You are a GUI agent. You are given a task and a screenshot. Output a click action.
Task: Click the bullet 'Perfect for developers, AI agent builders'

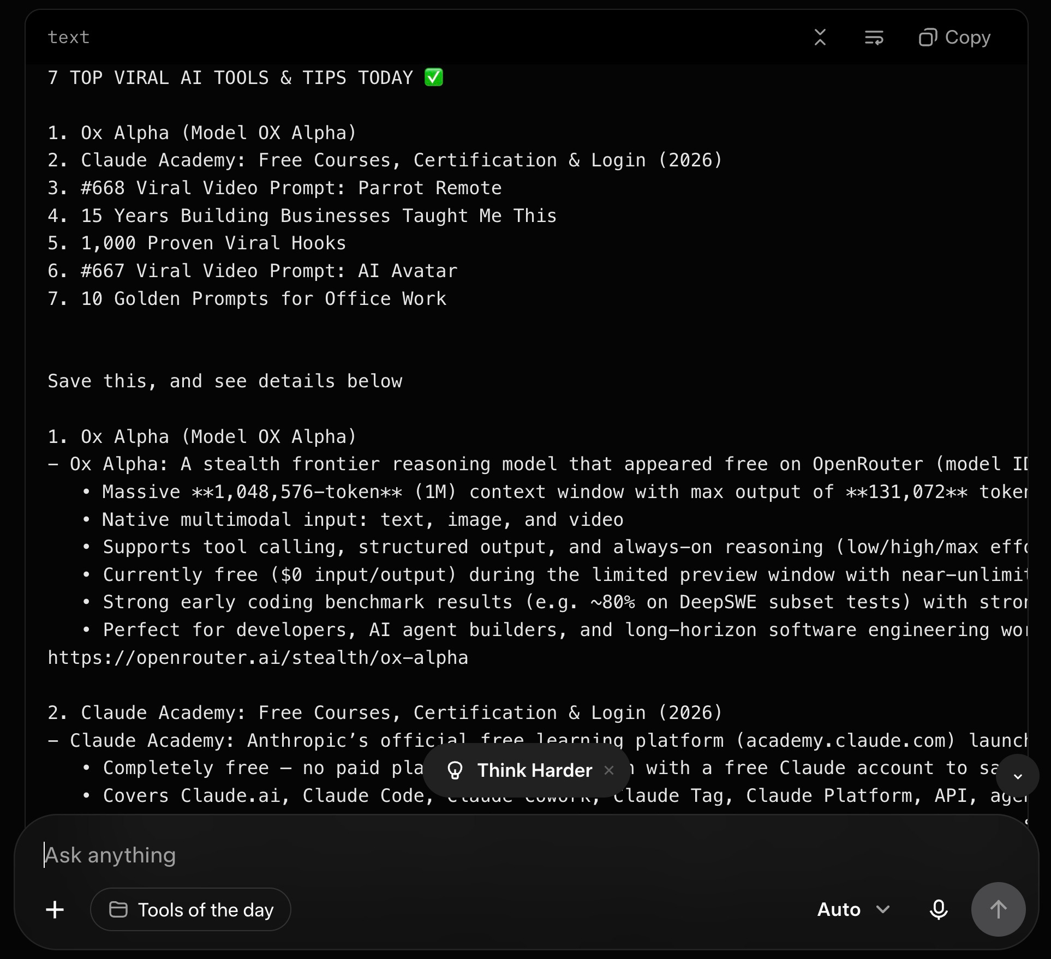pyautogui.click(x=554, y=630)
